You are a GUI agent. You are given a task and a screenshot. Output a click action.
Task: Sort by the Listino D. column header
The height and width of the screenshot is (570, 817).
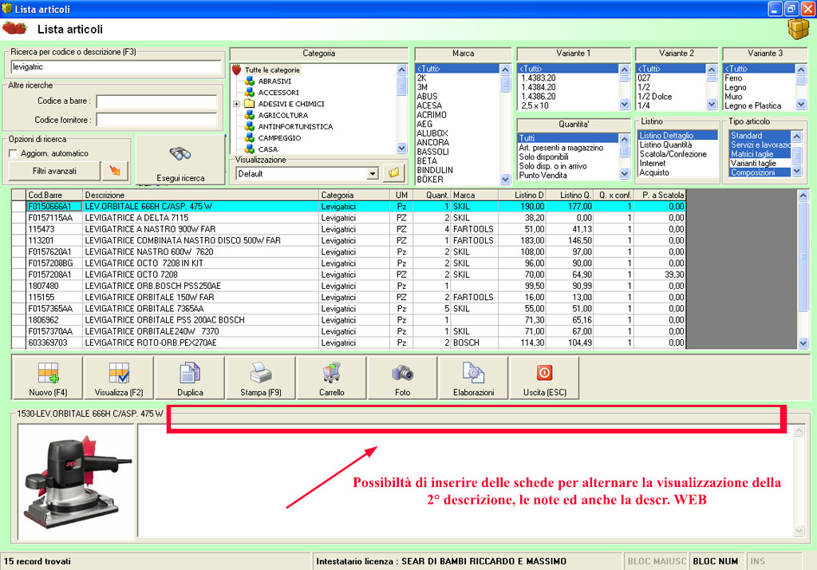click(x=522, y=195)
